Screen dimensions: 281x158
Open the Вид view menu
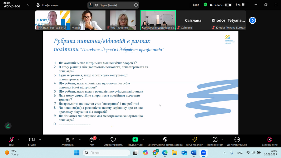click(x=239, y=5)
